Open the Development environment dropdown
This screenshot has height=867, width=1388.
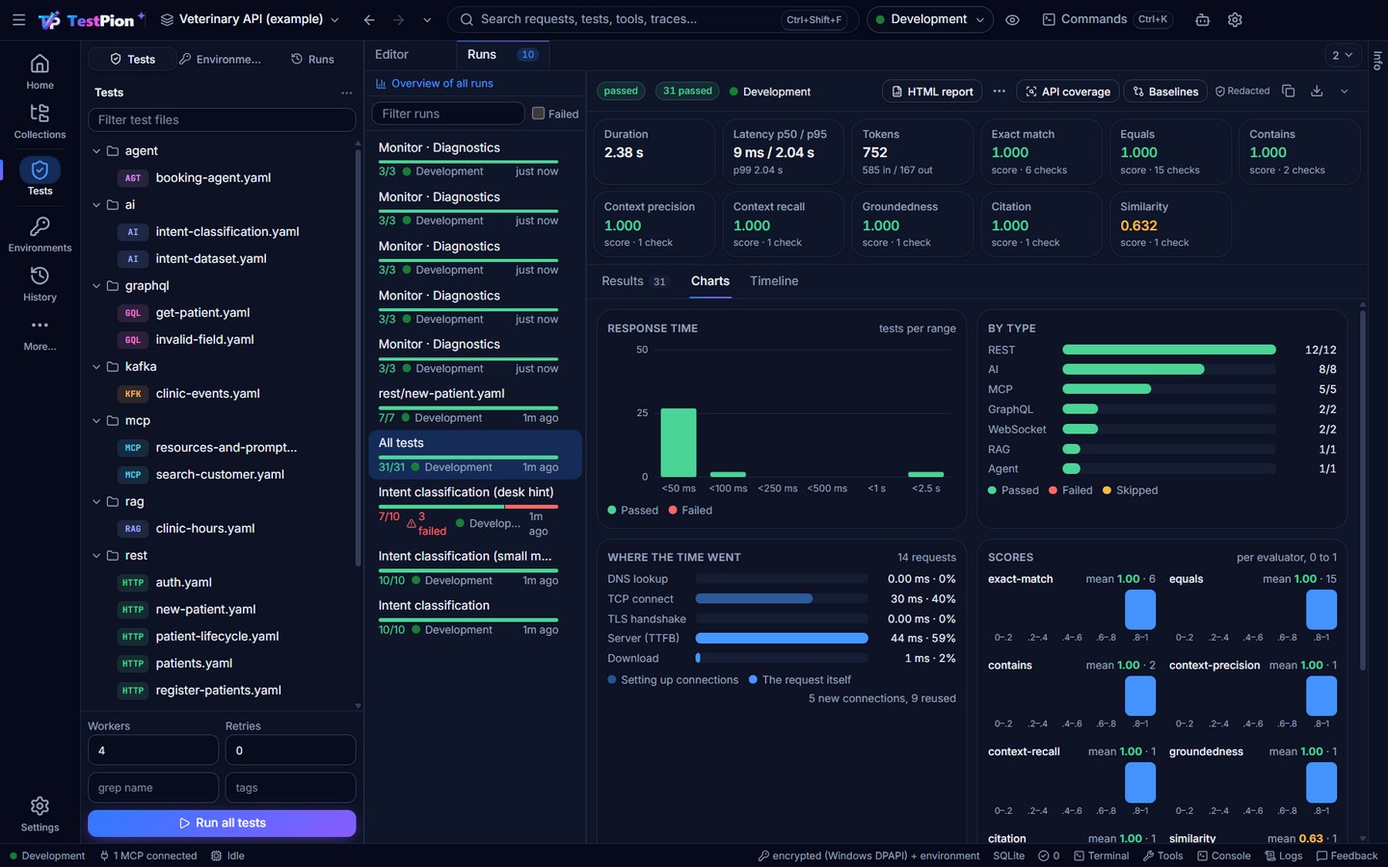coord(929,19)
